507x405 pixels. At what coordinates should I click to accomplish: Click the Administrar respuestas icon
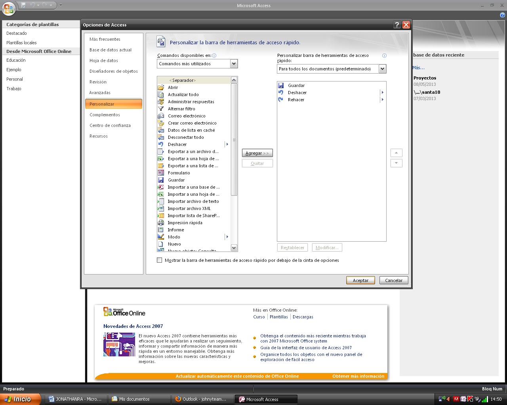(x=161, y=102)
